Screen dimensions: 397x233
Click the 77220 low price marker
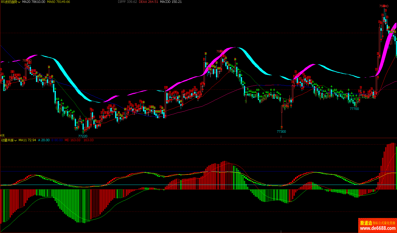[83, 136]
